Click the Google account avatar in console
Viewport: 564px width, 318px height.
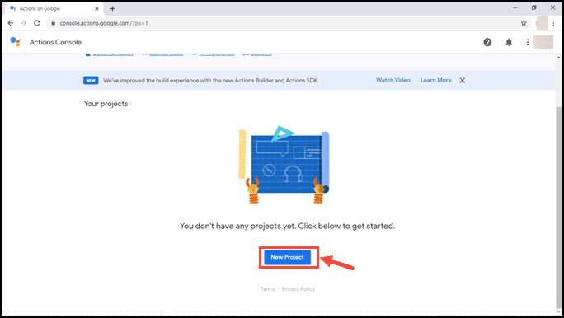tap(543, 42)
